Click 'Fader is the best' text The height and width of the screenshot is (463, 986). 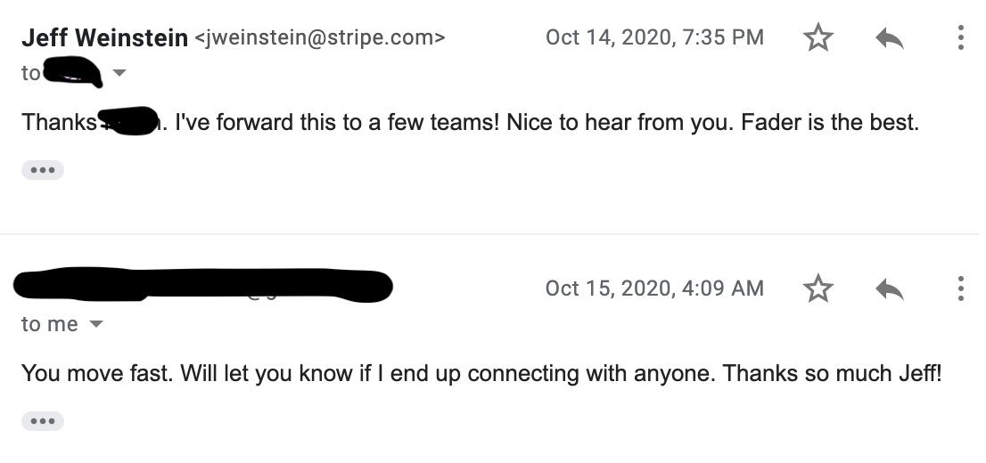pyautogui.click(x=829, y=122)
